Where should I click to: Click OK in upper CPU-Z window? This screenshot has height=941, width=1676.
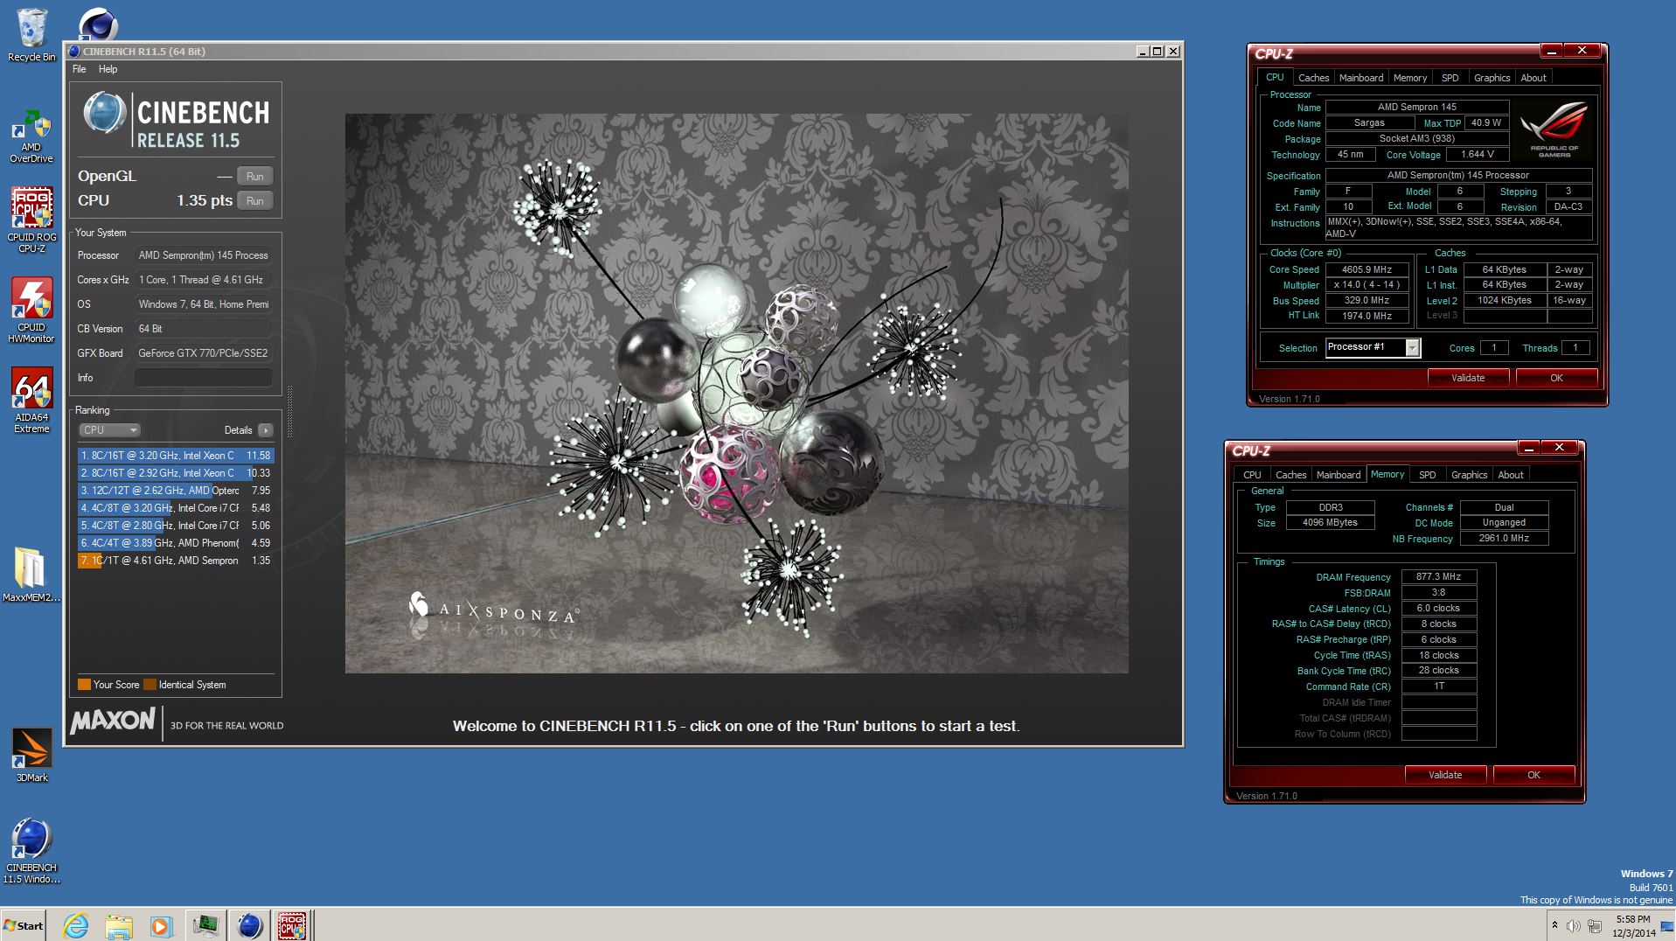[1556, 378]
